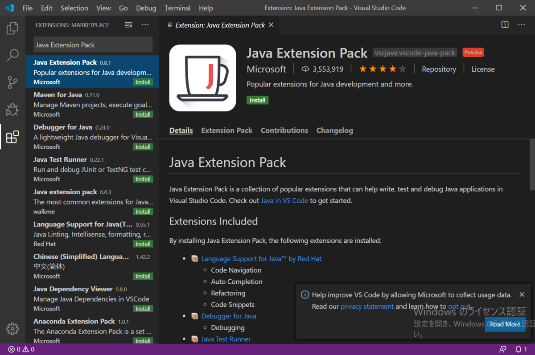Click the Split Editor Right icon
This screenshot has width=535, height=355.
coord(505,25)
